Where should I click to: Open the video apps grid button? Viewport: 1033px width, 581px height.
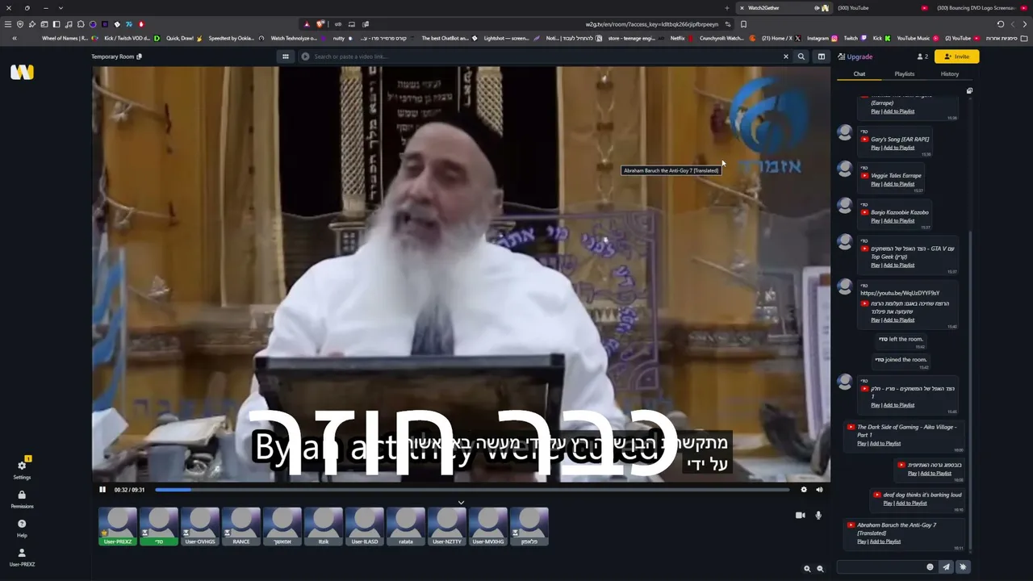pyautogui.click(x=285, y=56)
